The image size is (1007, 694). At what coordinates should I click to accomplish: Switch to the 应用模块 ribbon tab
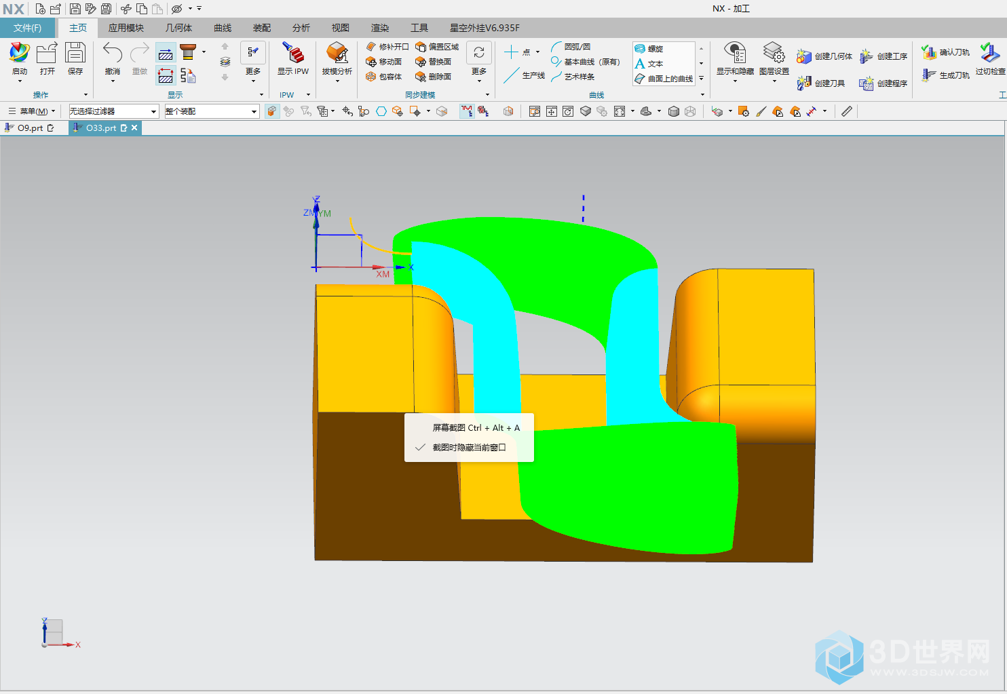click(x=126, y=28)
